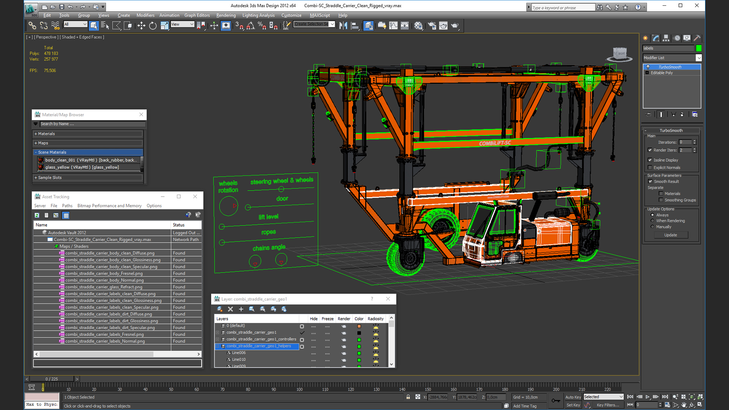The height and width of the screenshot is (410, 729).
Task: Click Create New Layer icon in Layer dialog
Action: (x=219, y=309)
